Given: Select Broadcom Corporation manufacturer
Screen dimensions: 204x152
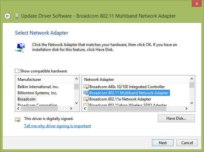Looking at the screenshot, I should click(37, 105).
